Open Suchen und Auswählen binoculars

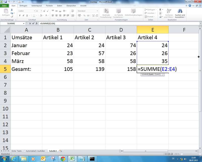[180, 11]
